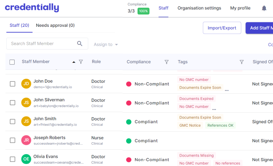Show more tags for John Doe
Screen dimensions: 273x166
click(227, 90)
